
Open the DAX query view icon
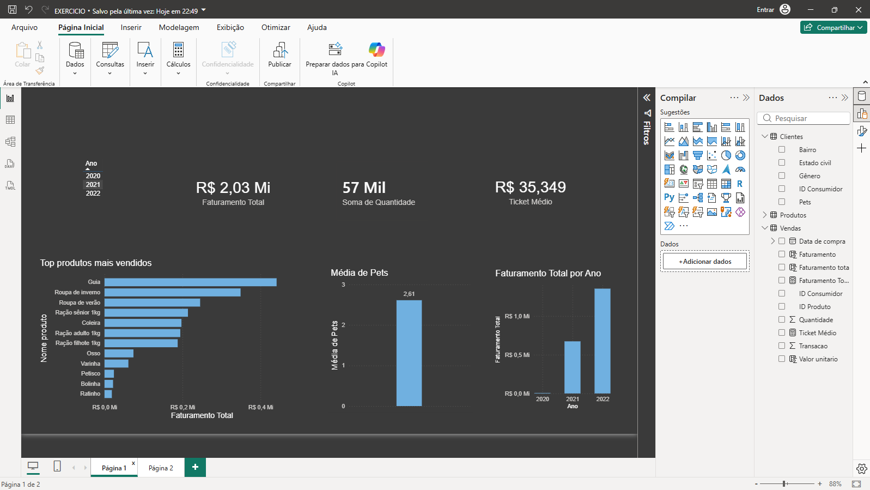(x=10, y=164)
